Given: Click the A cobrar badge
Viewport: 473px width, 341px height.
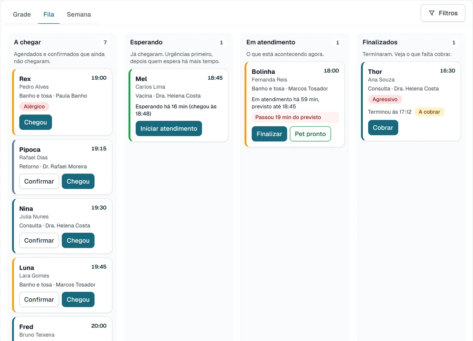Looking at the screenshot, I should pos(429,112).
